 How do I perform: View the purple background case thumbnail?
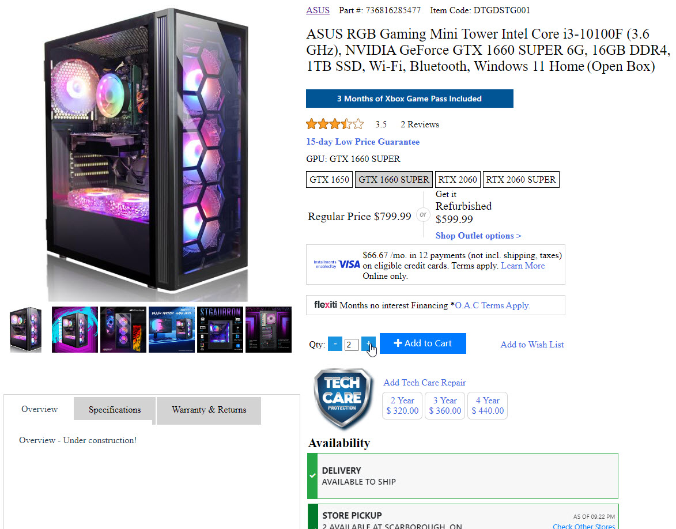pos(74,330)
